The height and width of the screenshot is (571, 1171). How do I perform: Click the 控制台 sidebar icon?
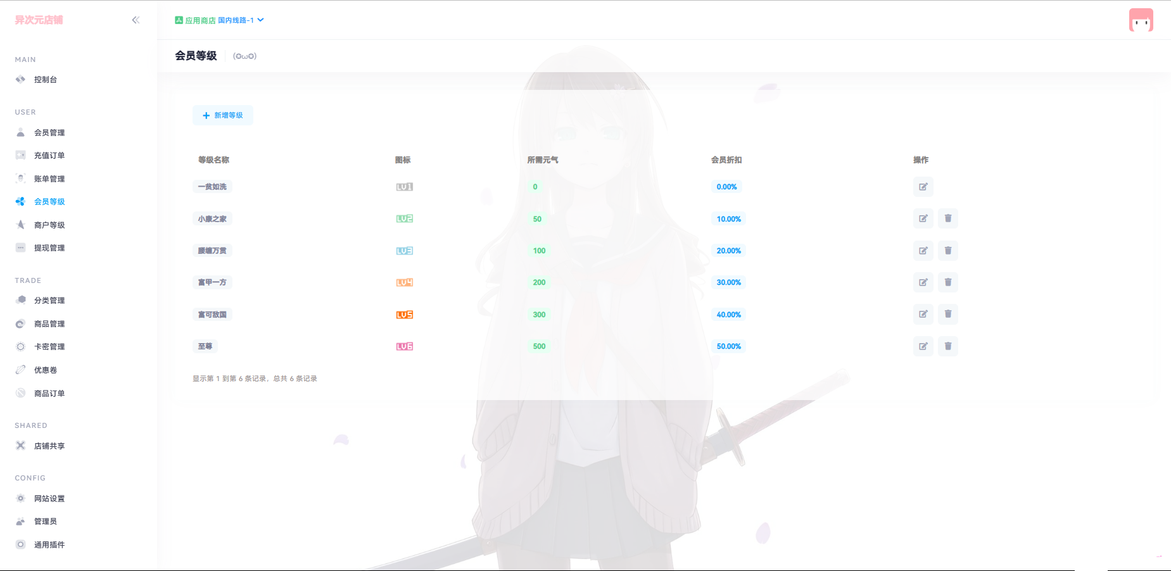click(x=20, y=79)
